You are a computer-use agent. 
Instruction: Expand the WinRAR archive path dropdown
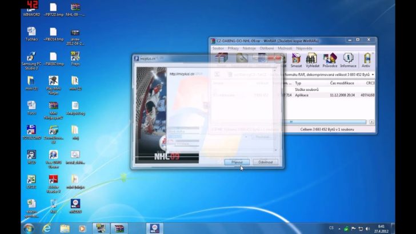373,74
